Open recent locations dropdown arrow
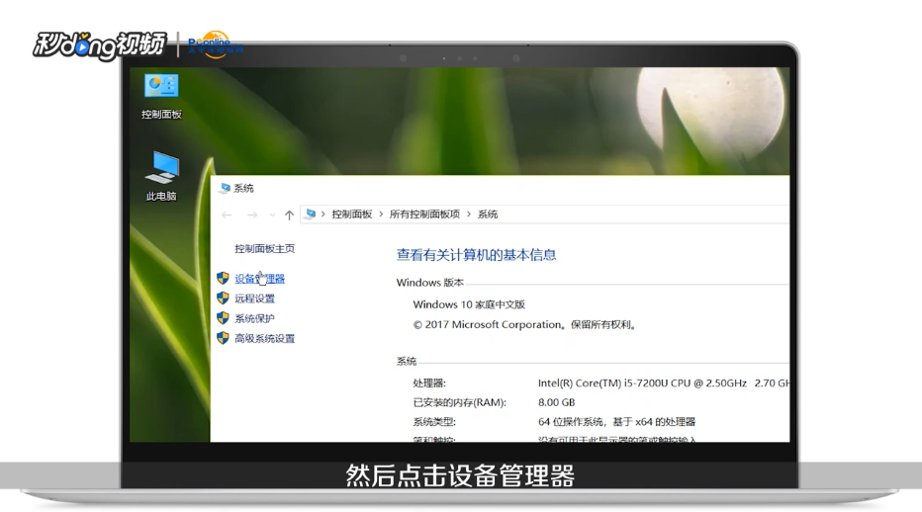The image size is (922, 512). [x=272, y=215]
